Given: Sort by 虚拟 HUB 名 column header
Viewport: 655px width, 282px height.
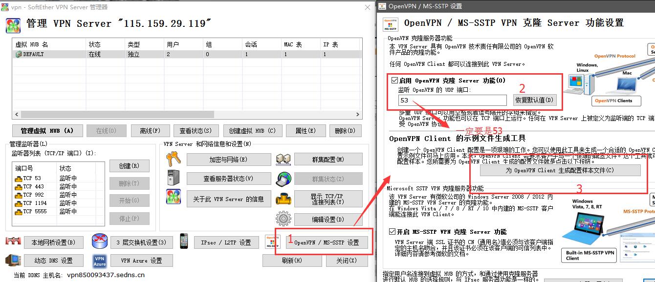Looking at the screenshot, I should (48, 44).
